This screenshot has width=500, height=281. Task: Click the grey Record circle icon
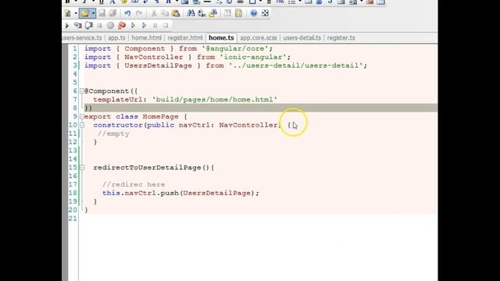(x=110, y=26)
